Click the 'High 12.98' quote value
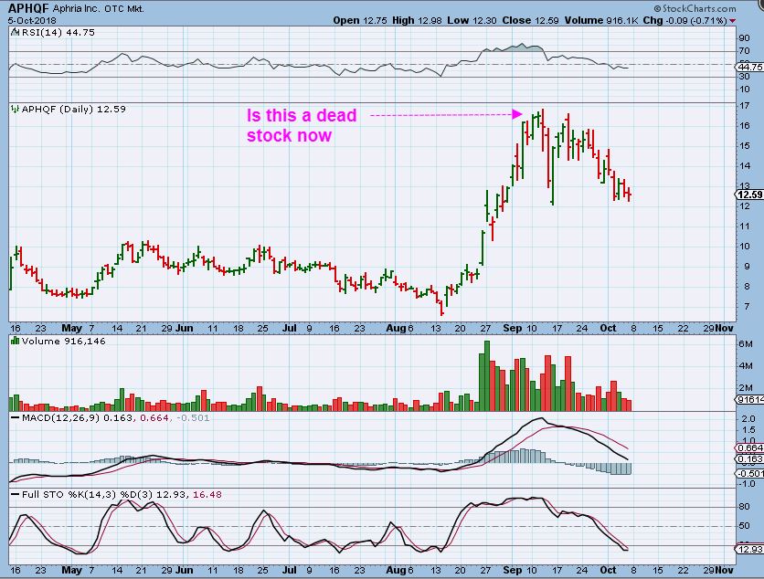Viewport: 764px width, 579px height. coord(418,20)
